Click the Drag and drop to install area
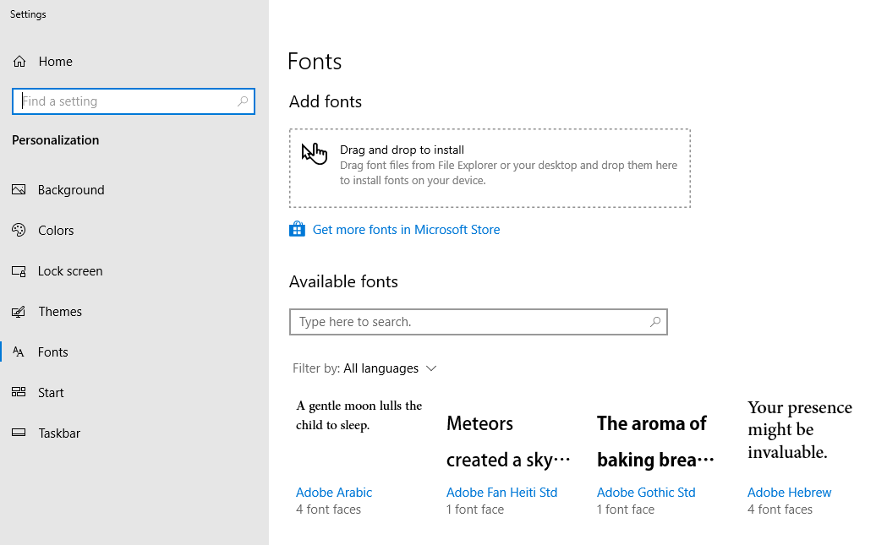The height and width of the screenshot is (545, 887). click(x=490, y=168)
